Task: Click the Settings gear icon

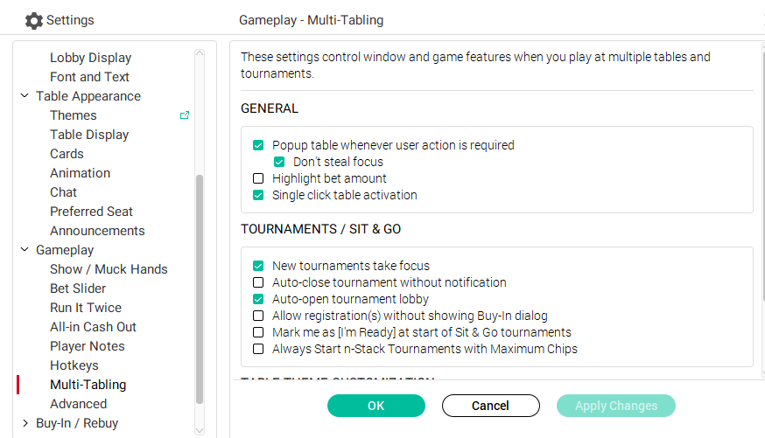Action: (33, 20)
